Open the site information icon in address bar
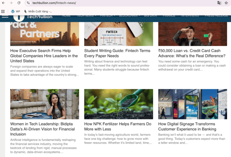 click(28, 3)
